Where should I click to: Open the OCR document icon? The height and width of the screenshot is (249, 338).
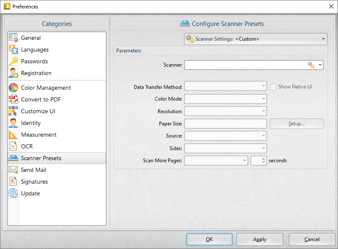(13, 146)
